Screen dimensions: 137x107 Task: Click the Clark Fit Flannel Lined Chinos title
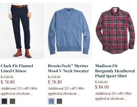coord(17,68)
